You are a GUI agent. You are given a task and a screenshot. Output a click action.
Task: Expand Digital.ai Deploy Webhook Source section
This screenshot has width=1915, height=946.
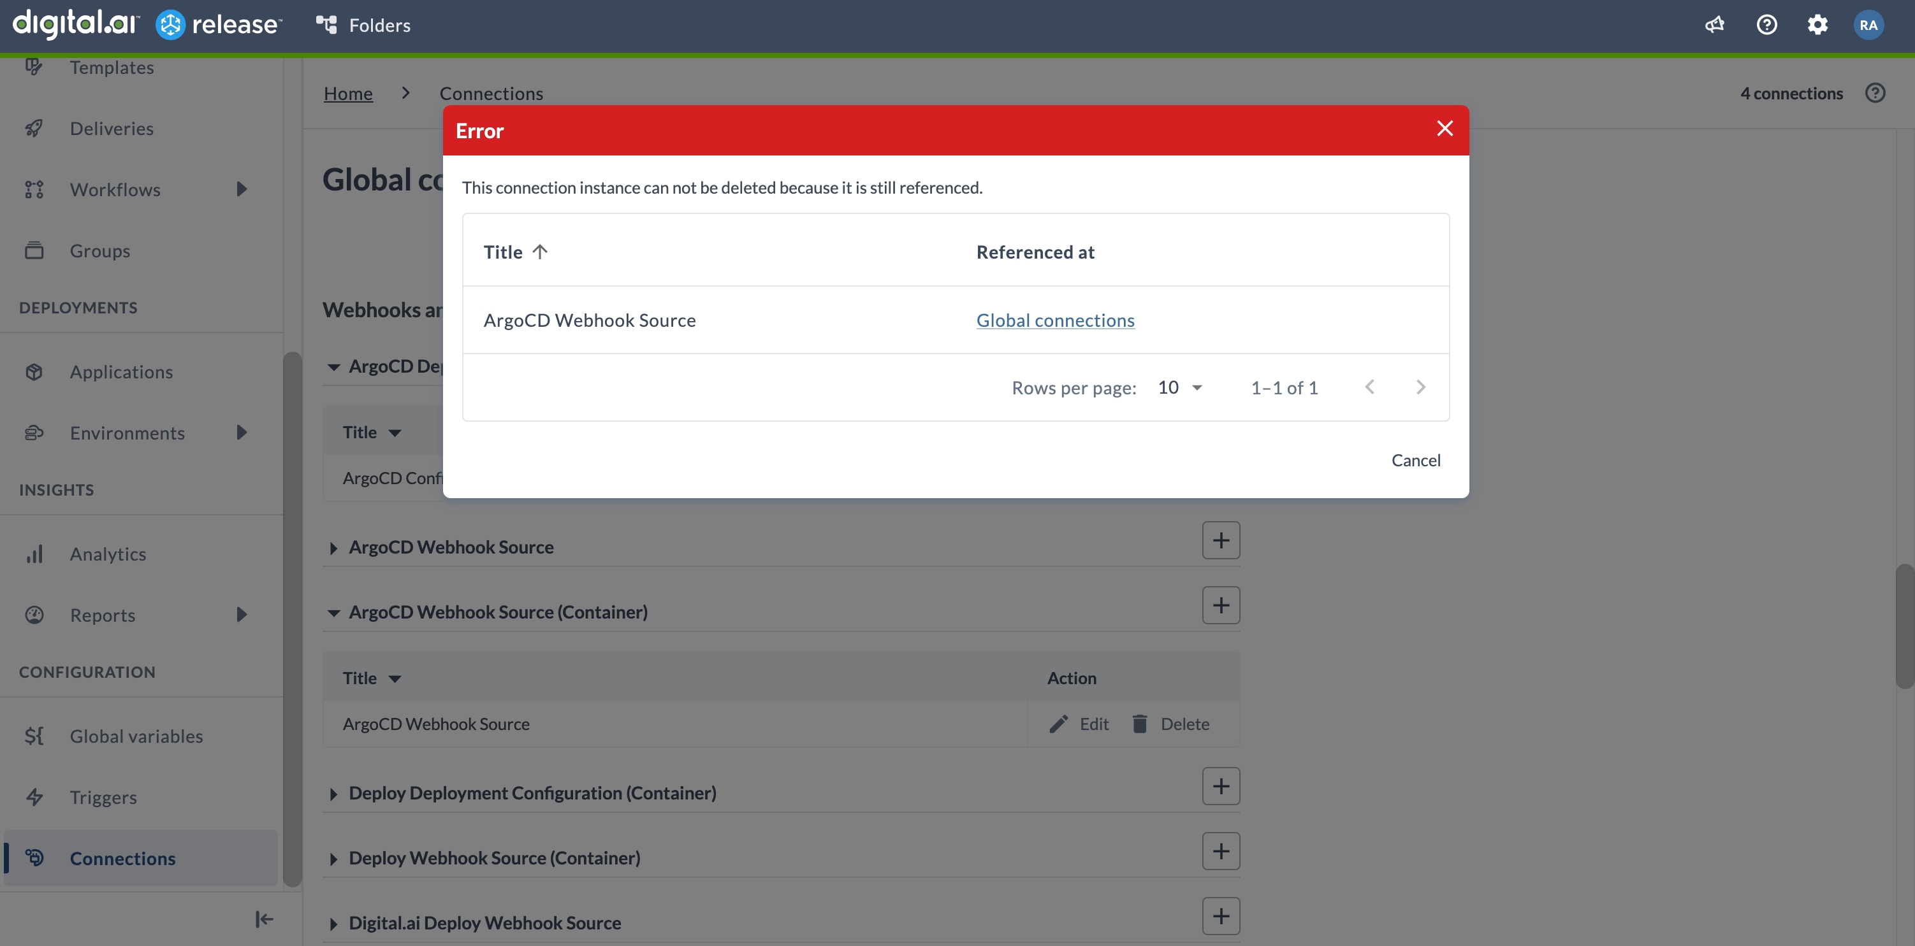point(334,924)
